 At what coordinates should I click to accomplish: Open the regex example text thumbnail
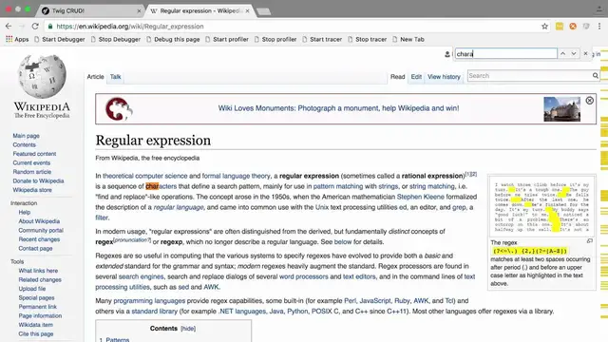point(541,207)
